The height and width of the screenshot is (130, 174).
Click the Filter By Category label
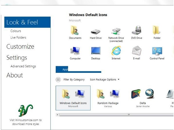point(74,80)
